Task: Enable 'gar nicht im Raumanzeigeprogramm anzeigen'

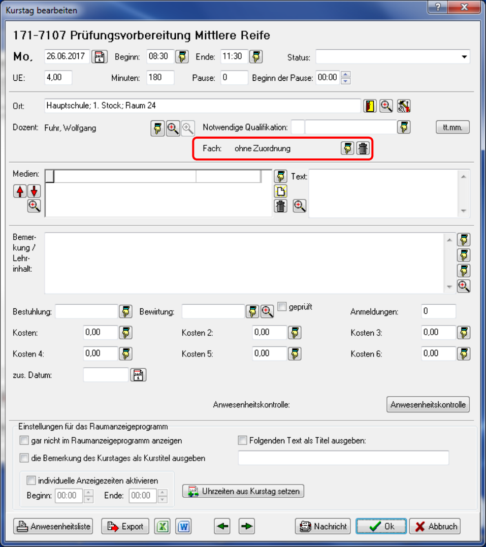Action: (x=24, y=441)
